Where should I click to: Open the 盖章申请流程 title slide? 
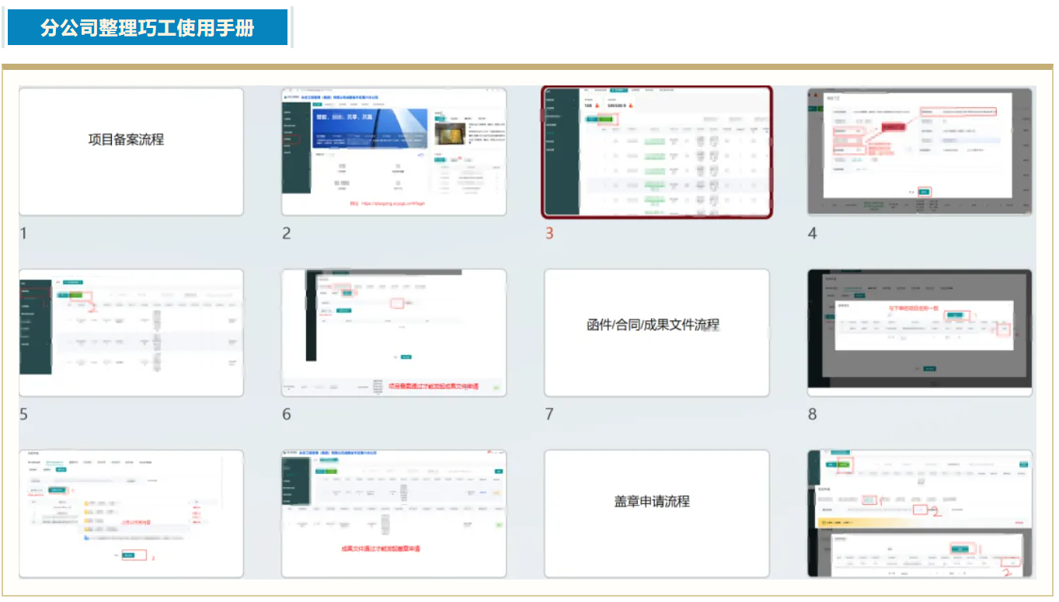click(x=657, y=513)
